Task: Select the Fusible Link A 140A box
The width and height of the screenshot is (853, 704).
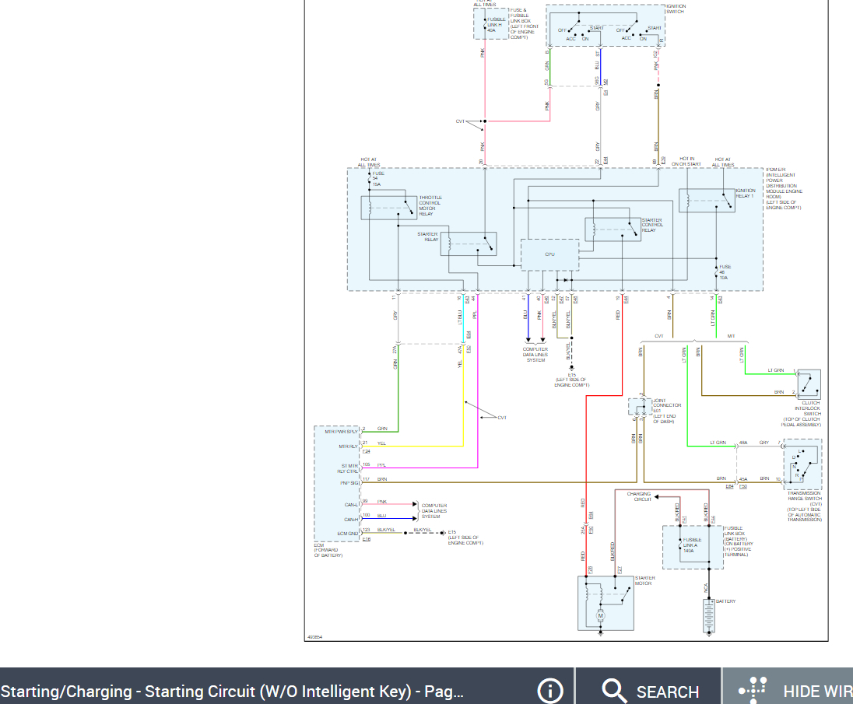Action: click(692, 547)
